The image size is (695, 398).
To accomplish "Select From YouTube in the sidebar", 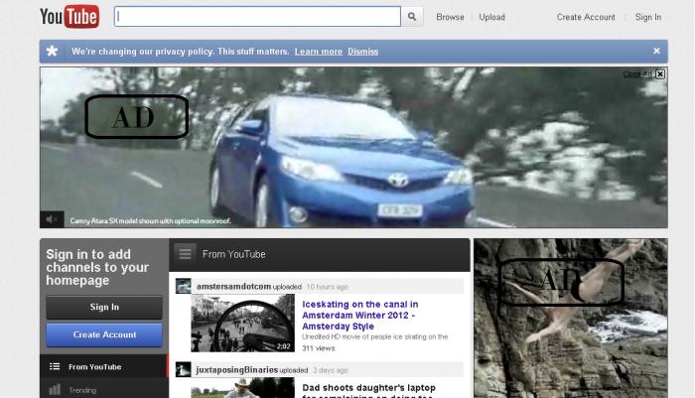I will 104,366.
